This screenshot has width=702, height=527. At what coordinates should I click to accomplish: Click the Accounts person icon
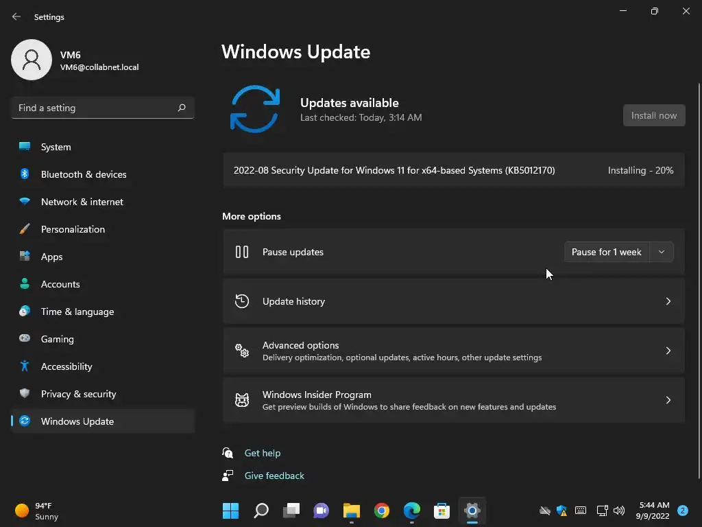[x=25, y=283]
